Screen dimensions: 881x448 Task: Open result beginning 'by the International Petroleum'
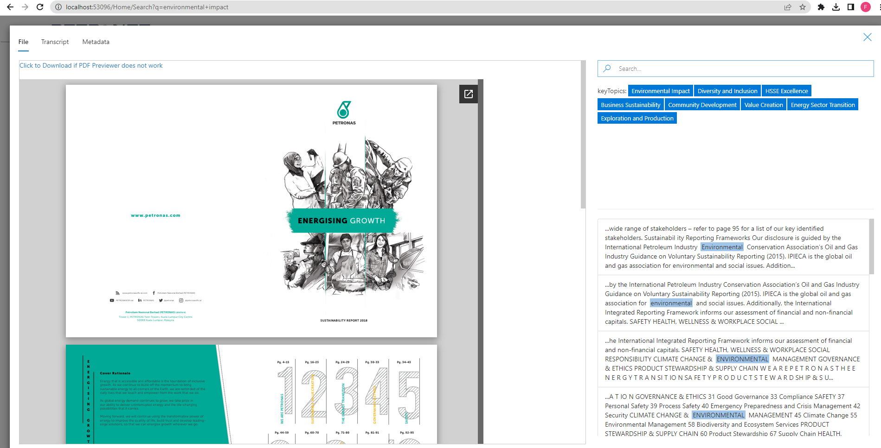(x=733, y=303)
